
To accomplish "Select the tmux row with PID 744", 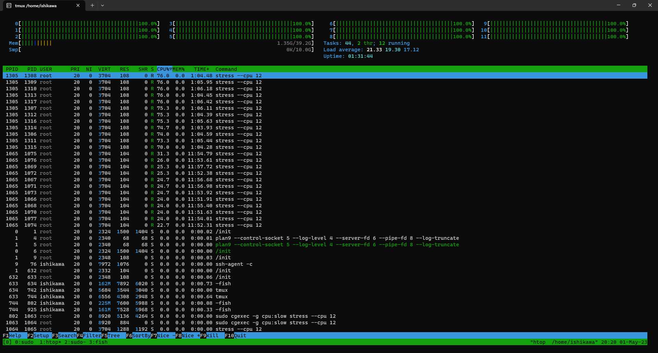I will tap(325, 297).
